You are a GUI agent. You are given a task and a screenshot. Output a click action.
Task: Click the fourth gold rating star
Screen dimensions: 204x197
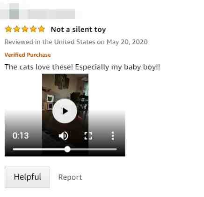click(33, 29)
